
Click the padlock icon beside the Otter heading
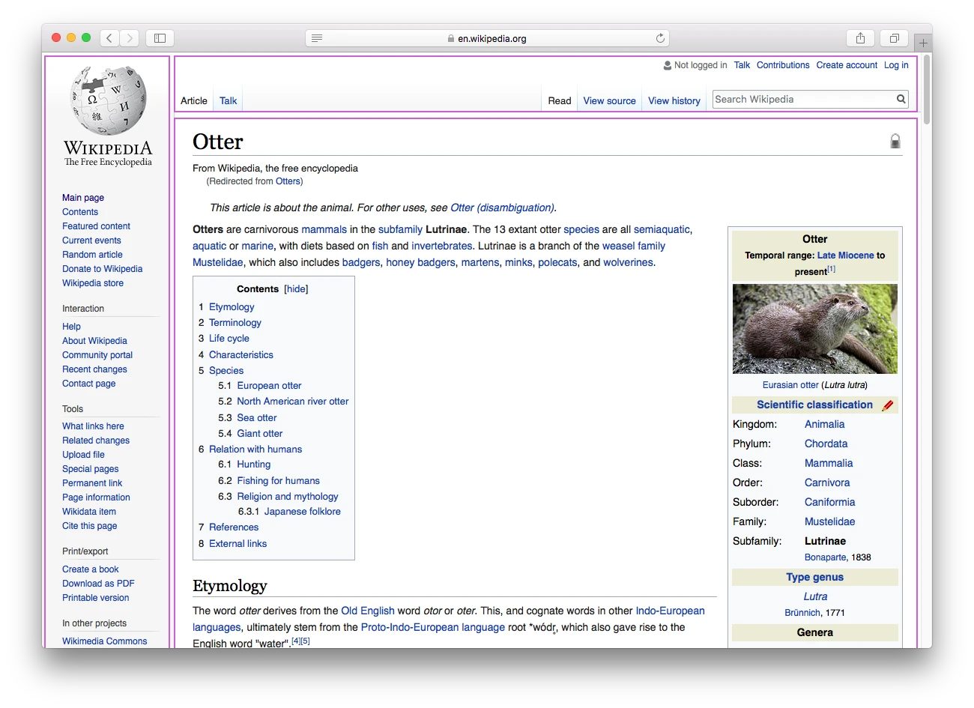(895, 140)
